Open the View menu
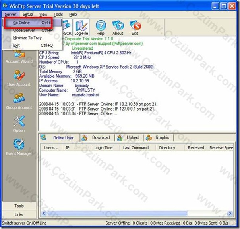The height and width of the screenshot is (229, 240). click(43, 14)
